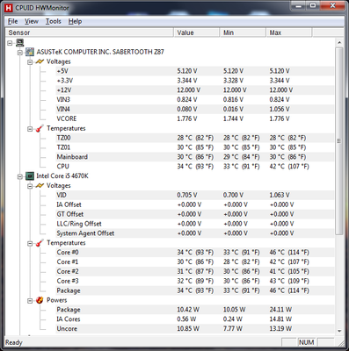The width and height of the screenshot is (349, 351).
Task: Collapse the mainboard Voltages group
Action: coord(30,62)
